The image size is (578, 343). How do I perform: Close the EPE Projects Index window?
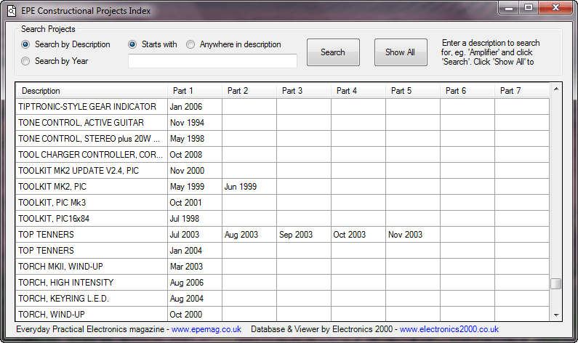click(556, 8)
